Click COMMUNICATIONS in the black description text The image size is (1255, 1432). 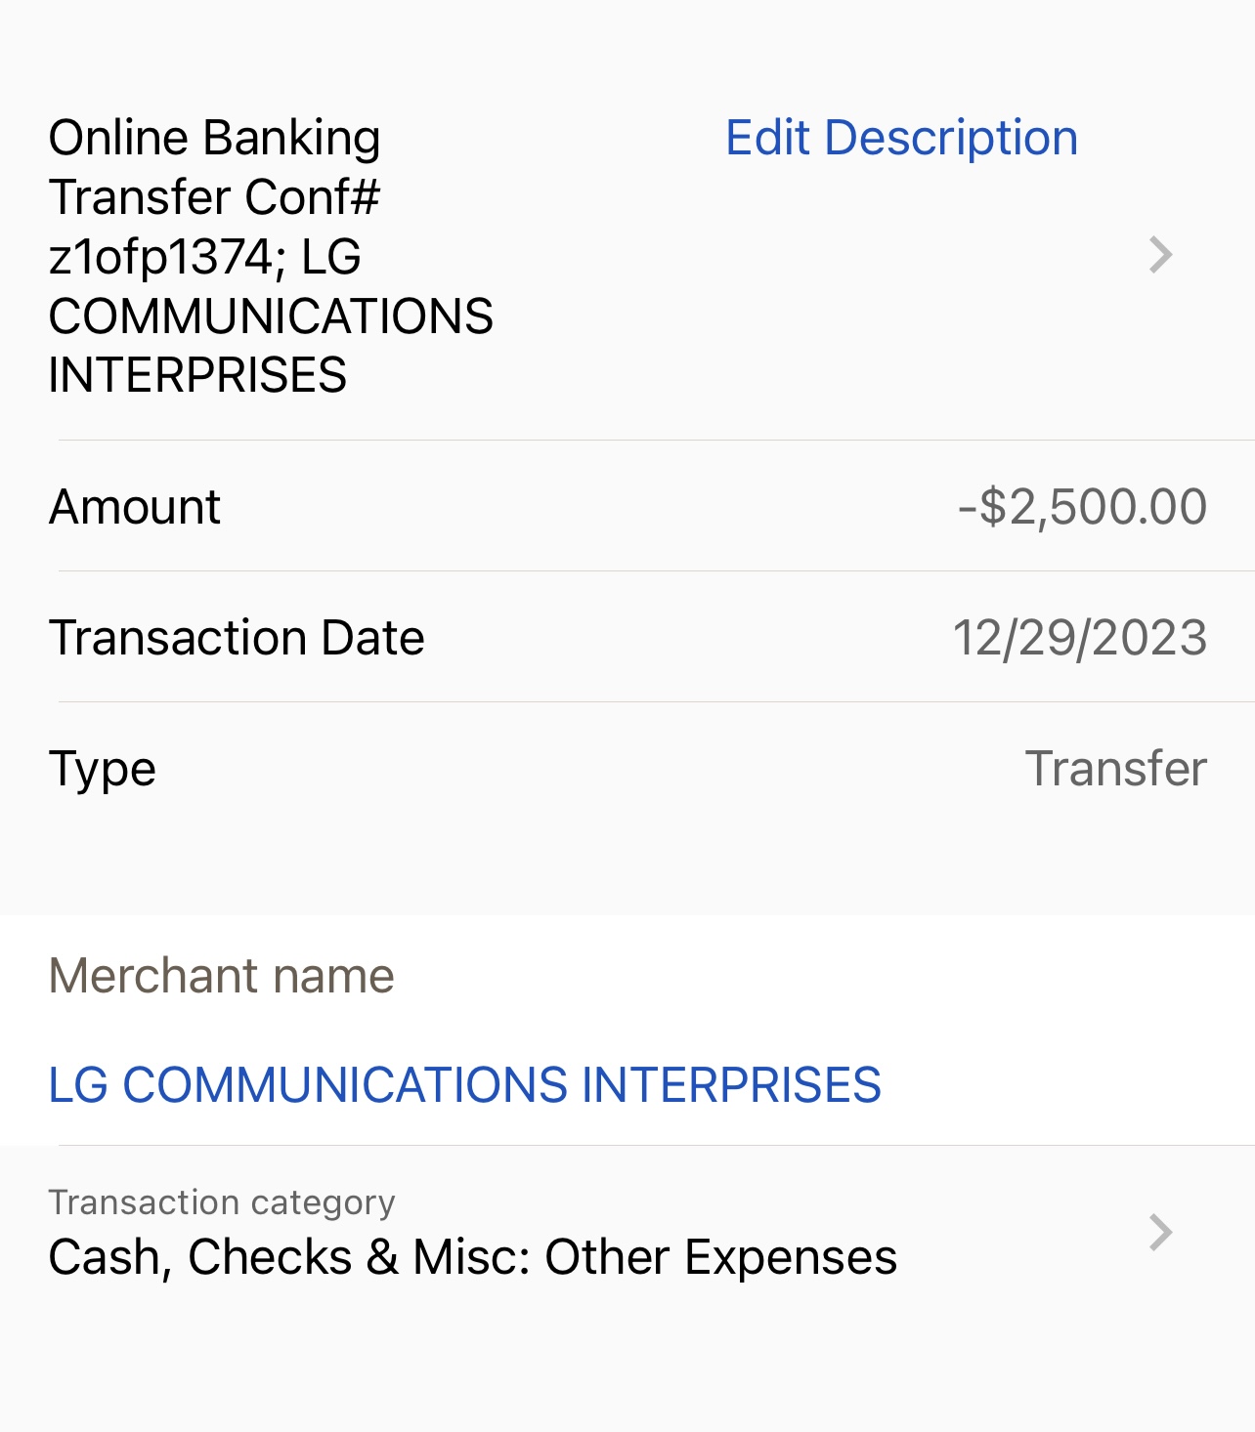coord(271,316)
